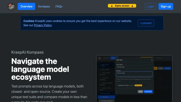This screenshot has width=181, height=102.
Task: Click the Login button
Action: point(150,6)
